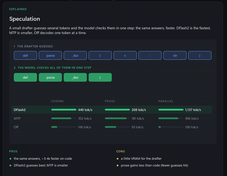Image resolution: width=227 pixels, height=176 pixels.
Task: Click the '1,137 tok/s' value
Action: coord(193,110)
